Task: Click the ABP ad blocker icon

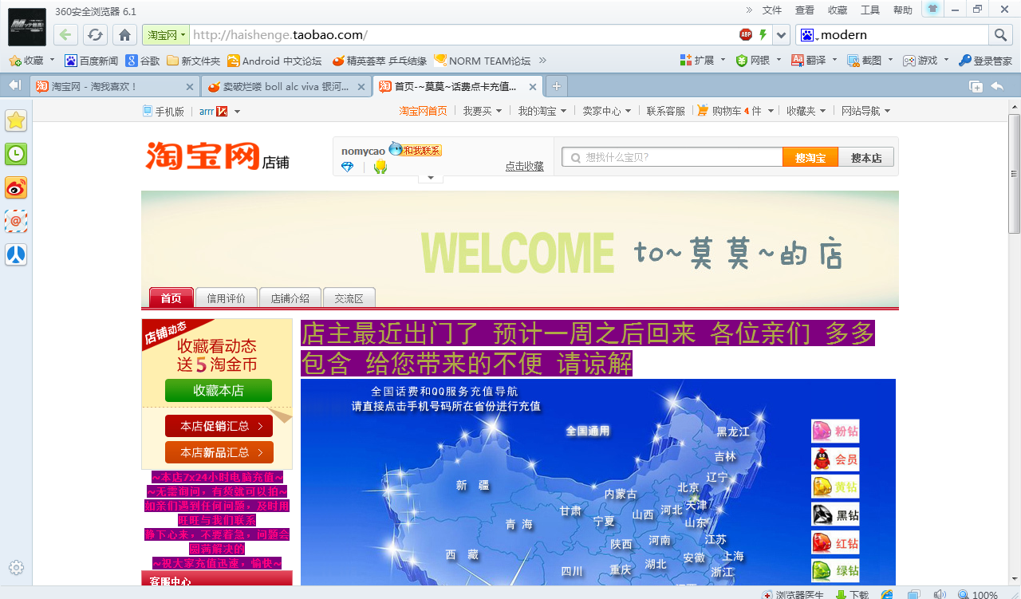Action: [x=746, y=35]
